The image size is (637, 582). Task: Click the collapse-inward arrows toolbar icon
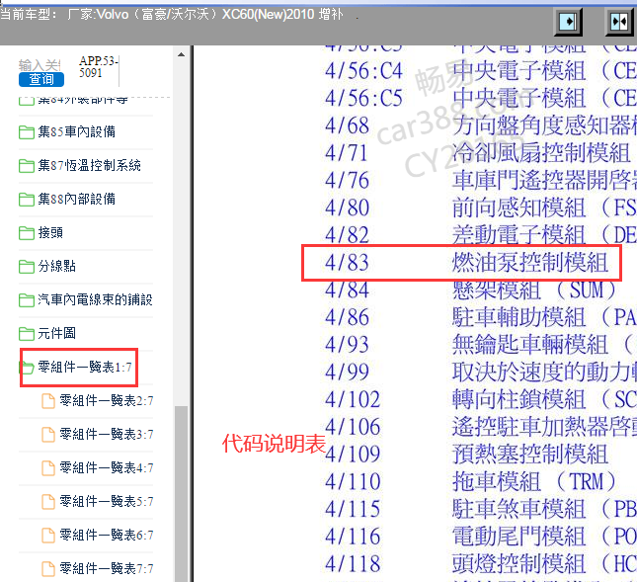coord(619,21)
